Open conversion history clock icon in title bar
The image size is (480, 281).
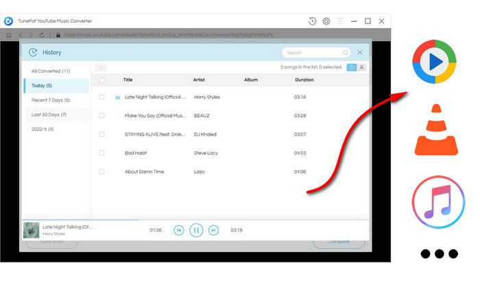point(312,21)
